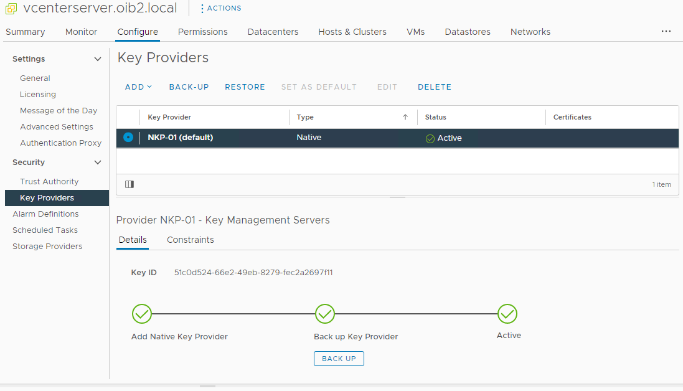
Task: Open the three-dot overflow tabs menu
Action: [666, 31]
